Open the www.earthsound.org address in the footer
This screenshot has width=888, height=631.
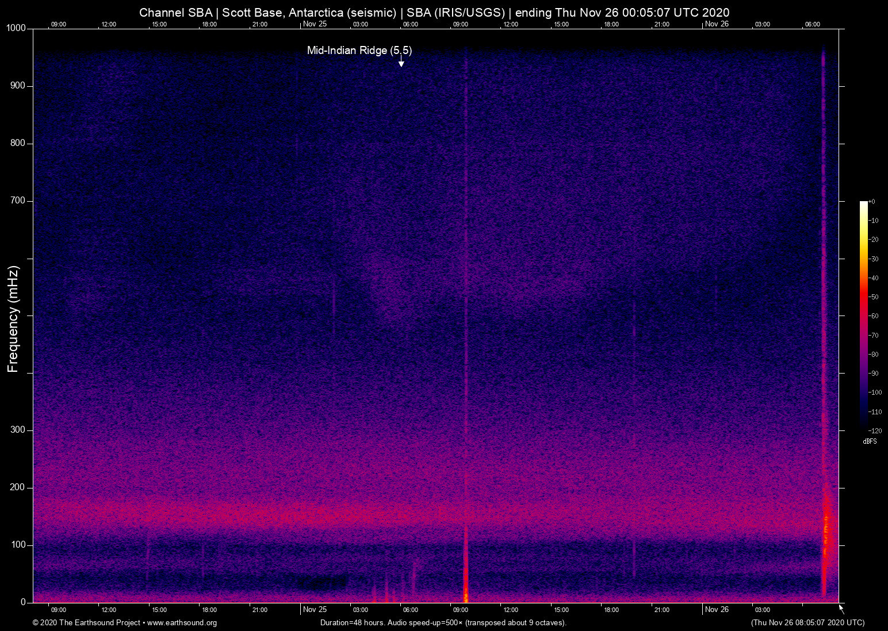182,623
